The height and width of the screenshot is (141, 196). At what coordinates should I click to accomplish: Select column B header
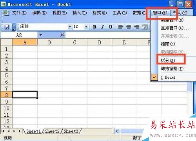coord(50,42)
